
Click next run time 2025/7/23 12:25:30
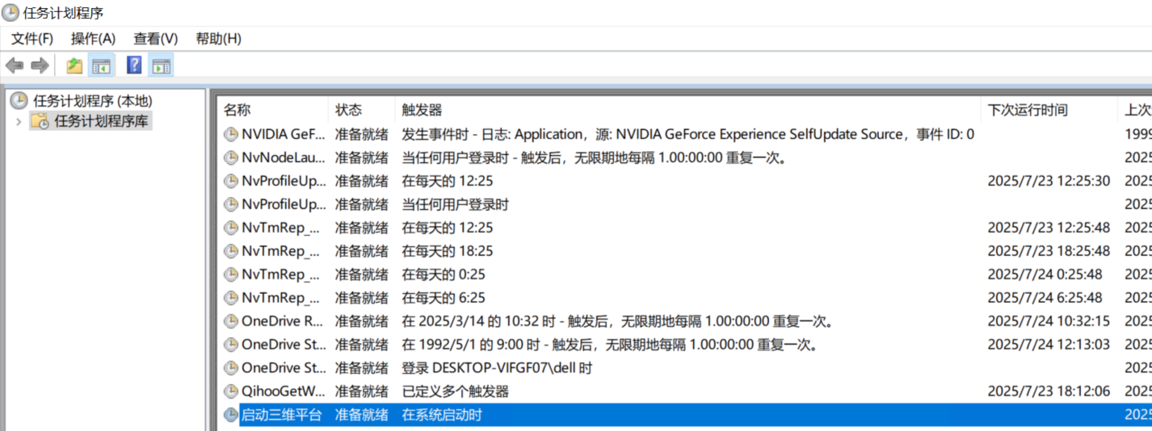pos(1049,182)
